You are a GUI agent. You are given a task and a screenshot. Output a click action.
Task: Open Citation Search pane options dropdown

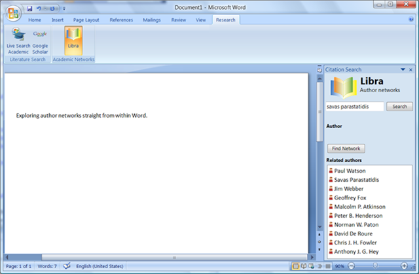click(403, 69)
